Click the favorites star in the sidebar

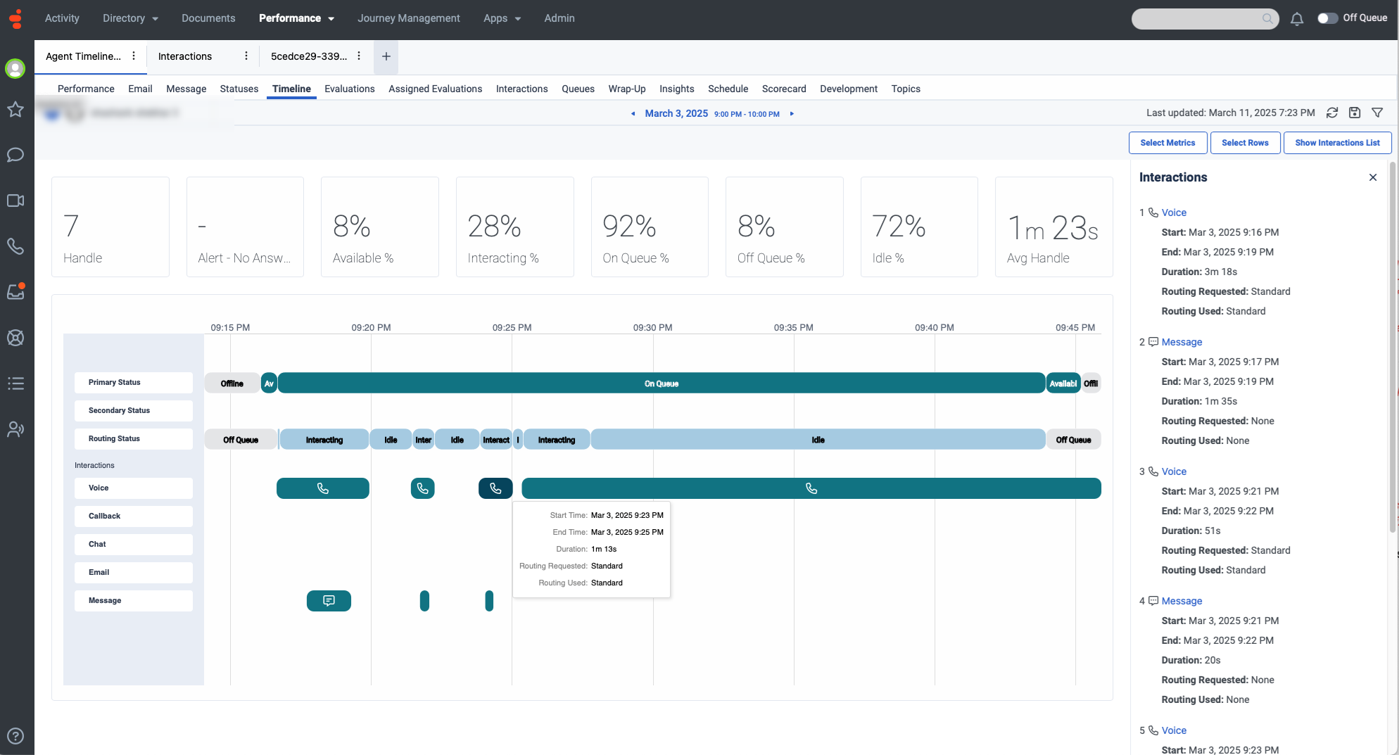[15, 109]
